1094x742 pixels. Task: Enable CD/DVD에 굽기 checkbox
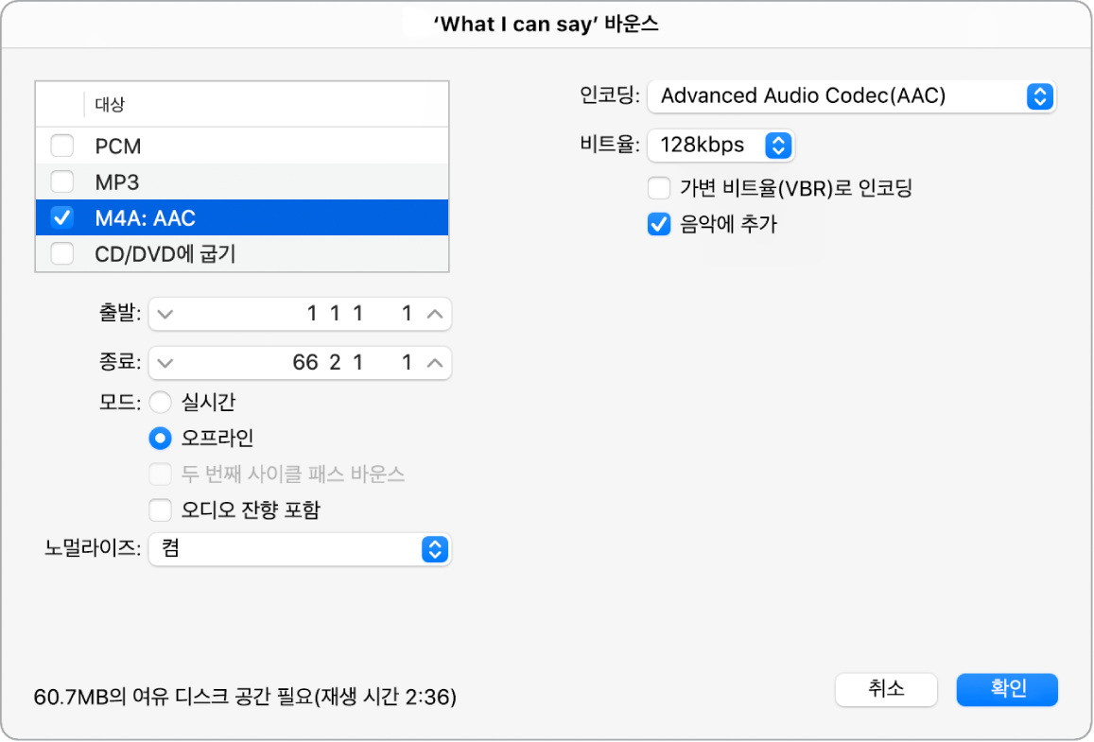click(61, 253)
